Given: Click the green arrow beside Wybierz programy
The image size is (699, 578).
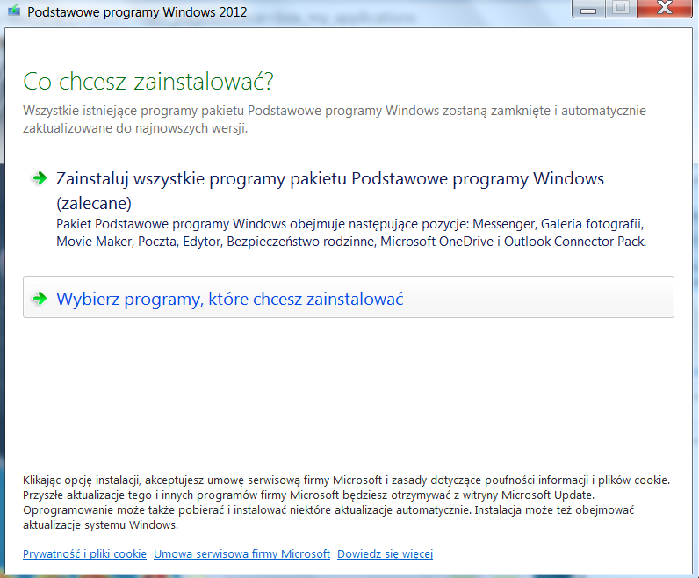Looking at the screenshot, I should [x=40, y=299].
